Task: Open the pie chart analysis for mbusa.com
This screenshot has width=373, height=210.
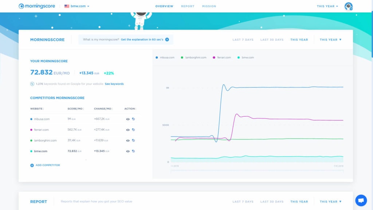Action: [134, 119]
